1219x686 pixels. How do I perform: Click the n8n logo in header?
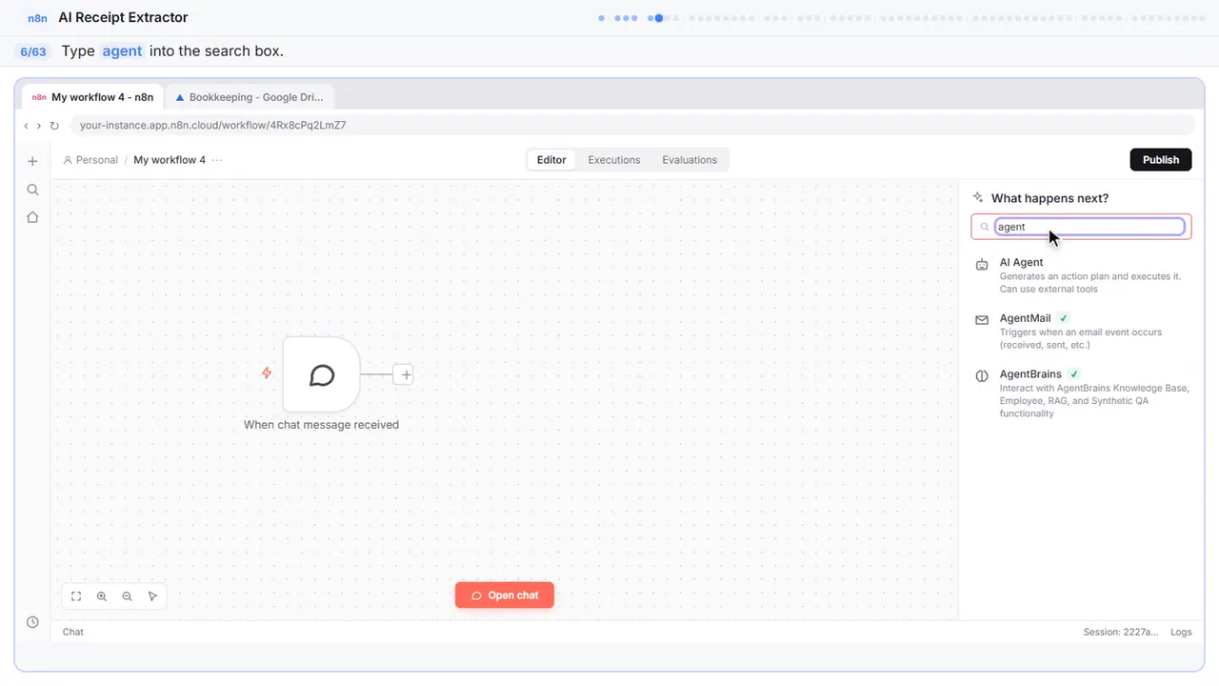click(38, 18)
